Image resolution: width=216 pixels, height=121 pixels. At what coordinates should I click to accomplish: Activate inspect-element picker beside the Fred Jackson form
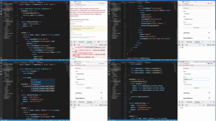[179, 102]
